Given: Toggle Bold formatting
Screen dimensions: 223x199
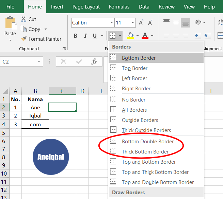Looking at the screenshot, I should (76, 36).
